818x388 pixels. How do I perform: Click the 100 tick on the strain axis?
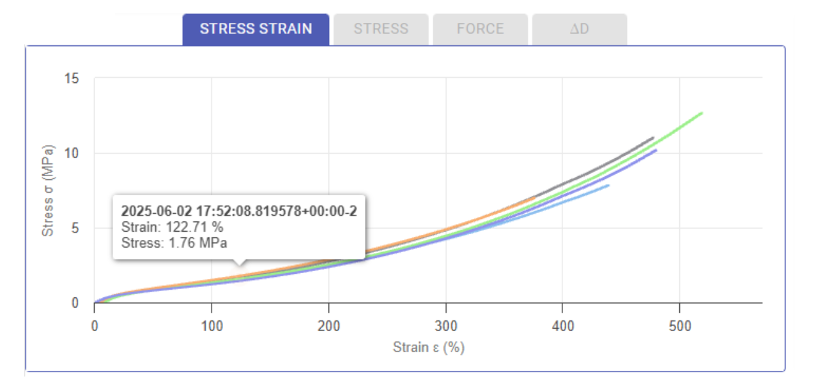tap(212, 327)
